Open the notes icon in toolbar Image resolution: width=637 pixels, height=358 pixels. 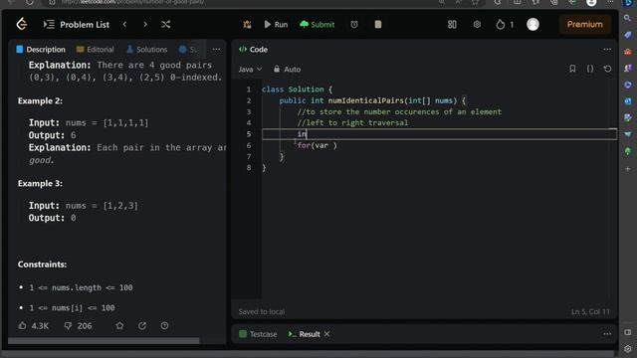(378, 24)
